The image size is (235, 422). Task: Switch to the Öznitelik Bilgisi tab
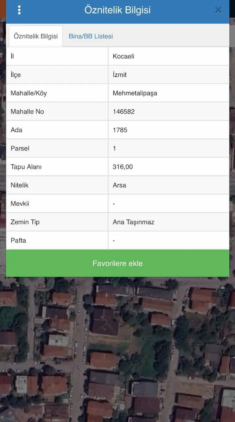(x=36, y=36)
